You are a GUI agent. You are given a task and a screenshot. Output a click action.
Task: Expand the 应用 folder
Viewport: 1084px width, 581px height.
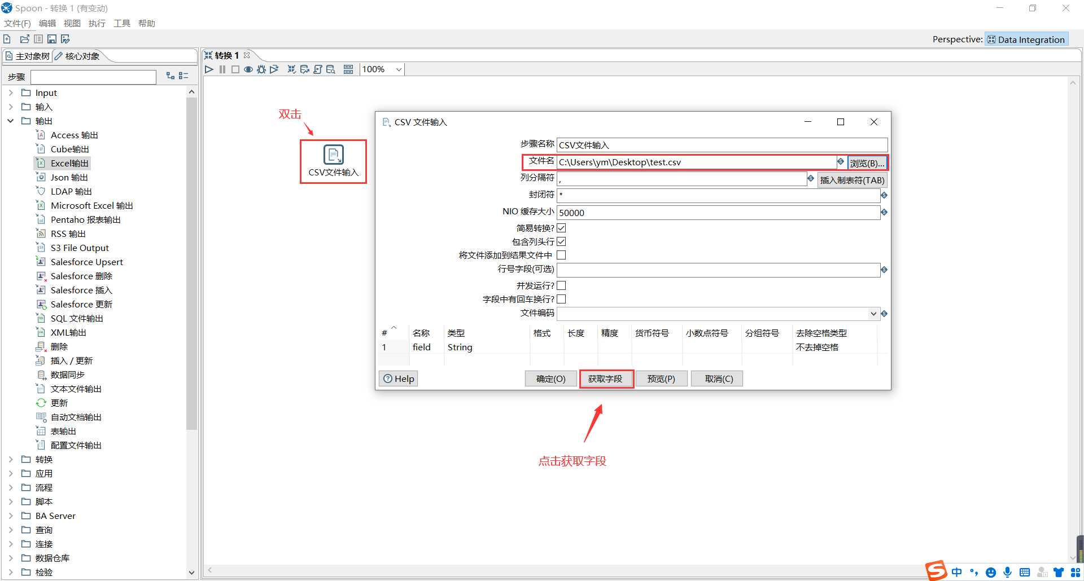tap(11, 473)
